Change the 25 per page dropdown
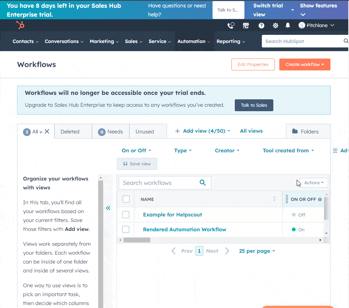Viewport: 349px width, 308px height. click(x=257, y=251)
